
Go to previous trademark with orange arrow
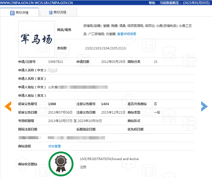[x=8, y=106]
